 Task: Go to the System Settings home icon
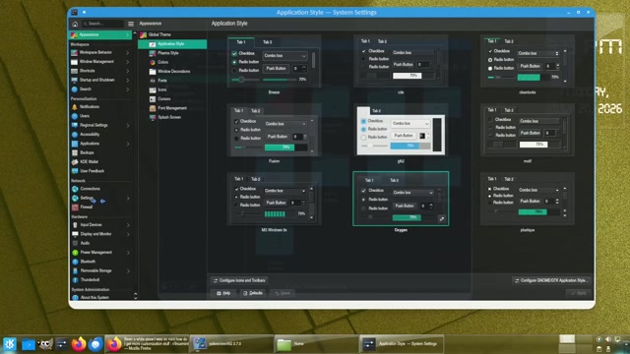click(x=75, y=24)
